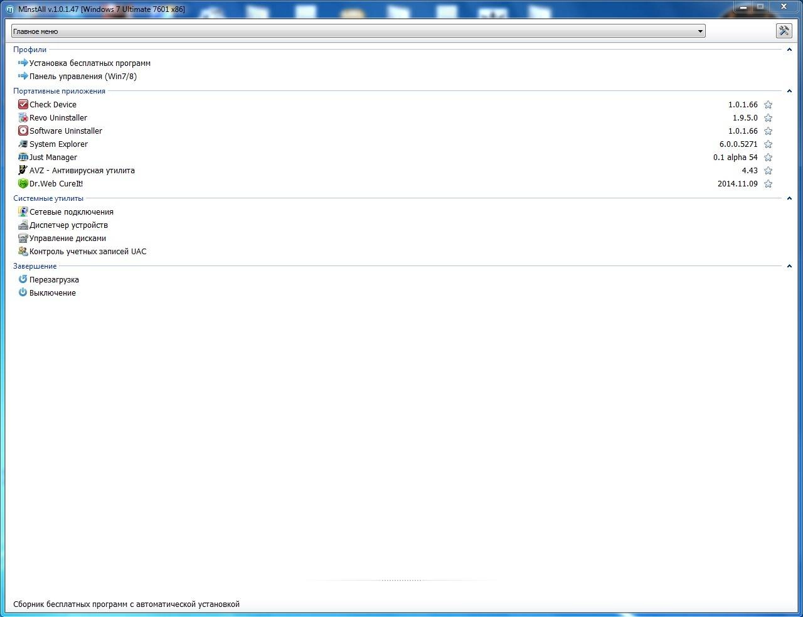Open Установка бесплатных программ profile
The height and width of the screenshot is (617, 803).
coord(90,63)
